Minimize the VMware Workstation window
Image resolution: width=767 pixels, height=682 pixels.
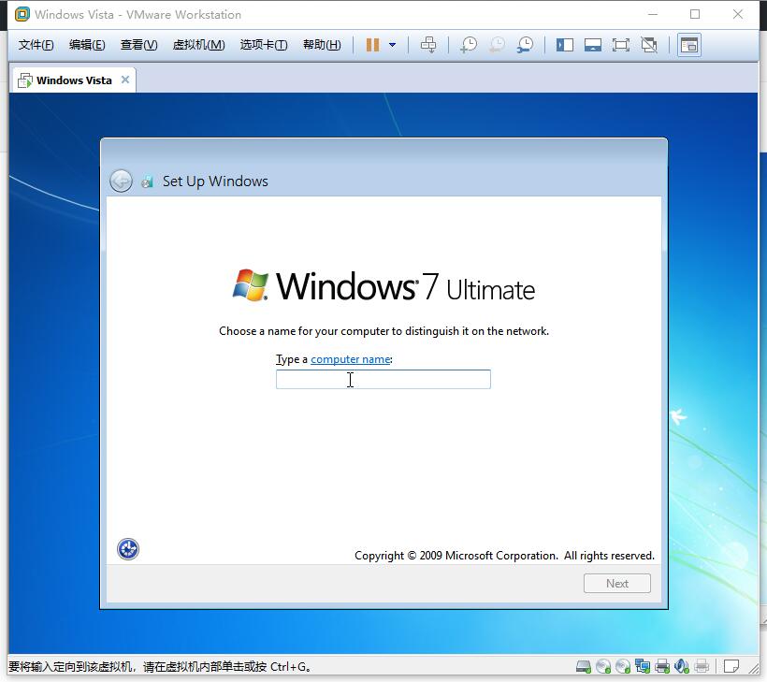(653, 14)
